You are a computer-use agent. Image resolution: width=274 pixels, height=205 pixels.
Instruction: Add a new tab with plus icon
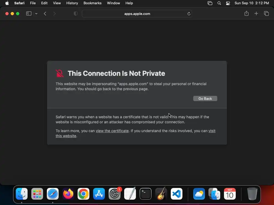[256, 13]
